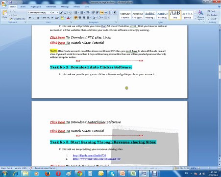
Task: Click the Align Text Right icon
Action: [84, 18]
